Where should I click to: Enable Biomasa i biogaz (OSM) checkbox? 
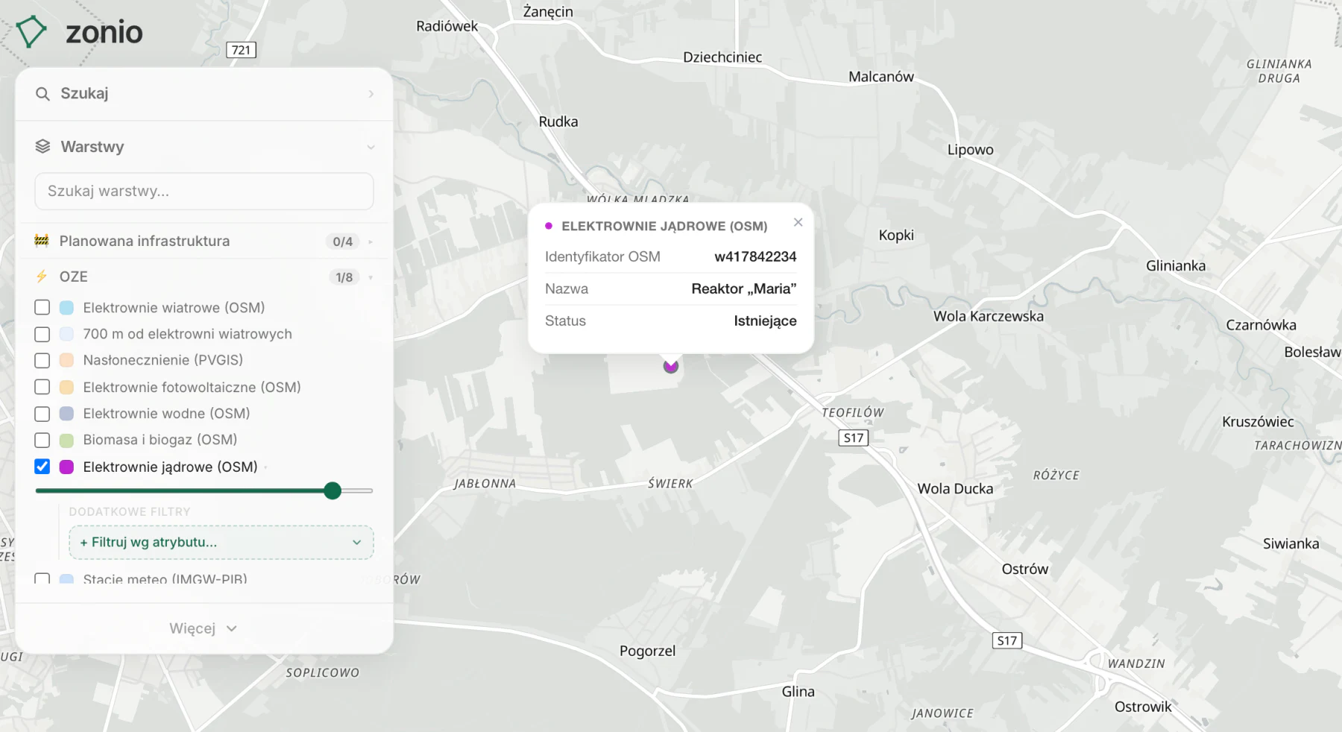pos(42,441)
